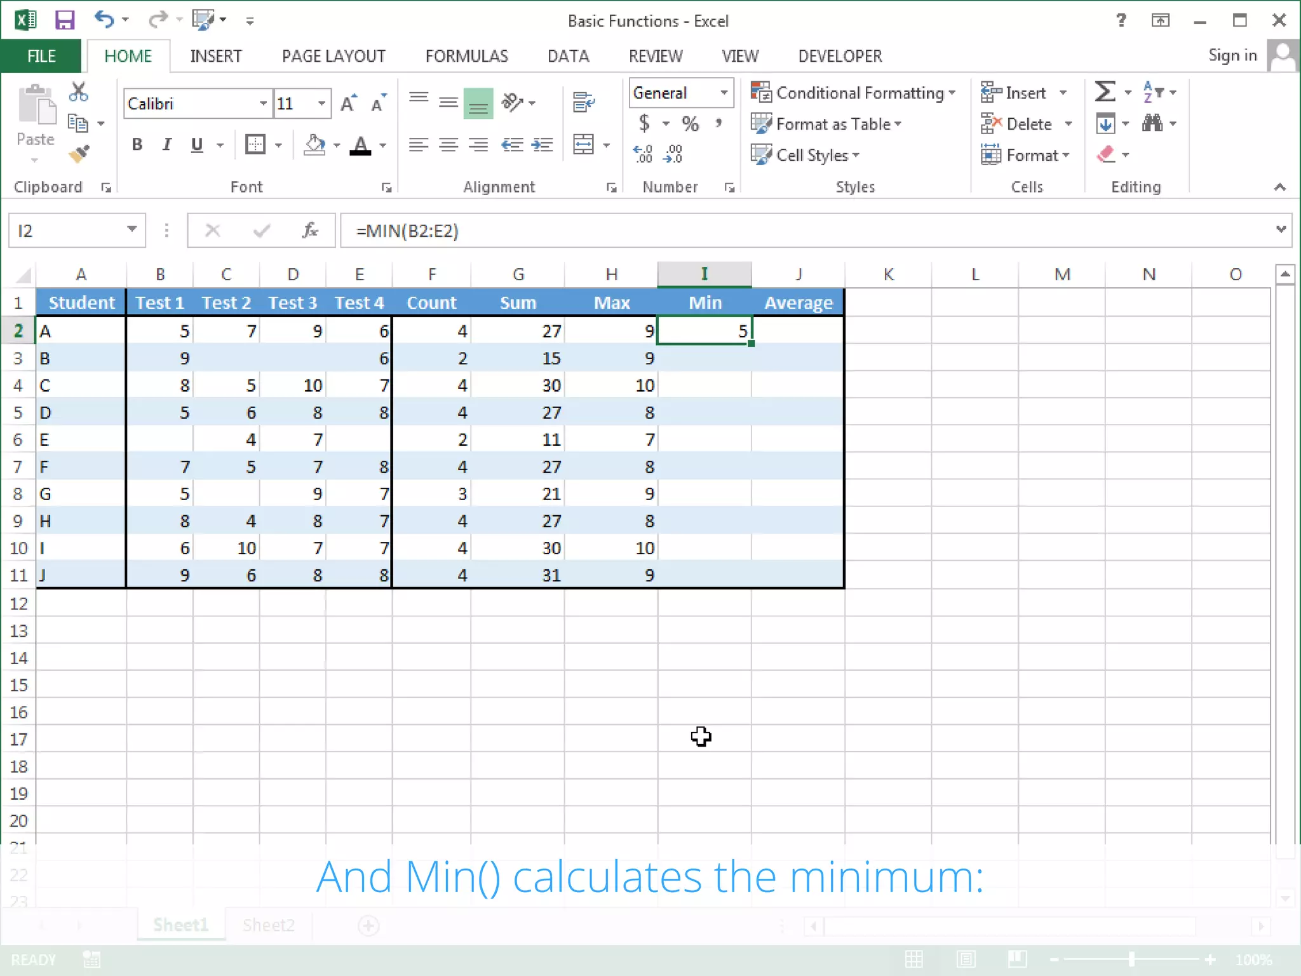Set middle vertical alignment

448,102
